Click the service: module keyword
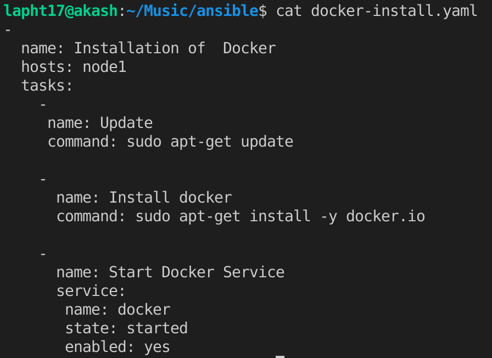This screenshot has height=358, width=492. tap(91, 291)
